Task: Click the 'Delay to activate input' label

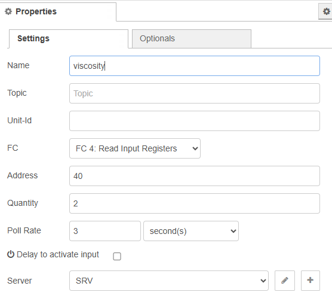Action: [58, 254]
